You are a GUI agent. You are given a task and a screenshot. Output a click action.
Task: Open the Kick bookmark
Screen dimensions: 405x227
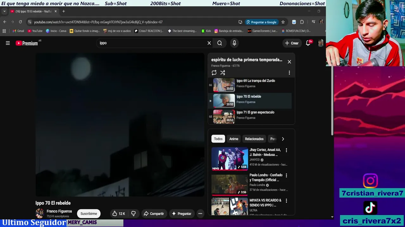coord(206,31)
